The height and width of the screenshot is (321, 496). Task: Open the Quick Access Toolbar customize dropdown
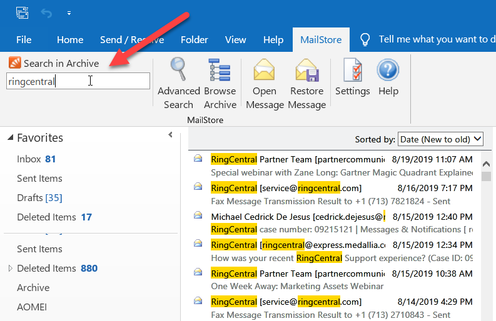point(69,12)
